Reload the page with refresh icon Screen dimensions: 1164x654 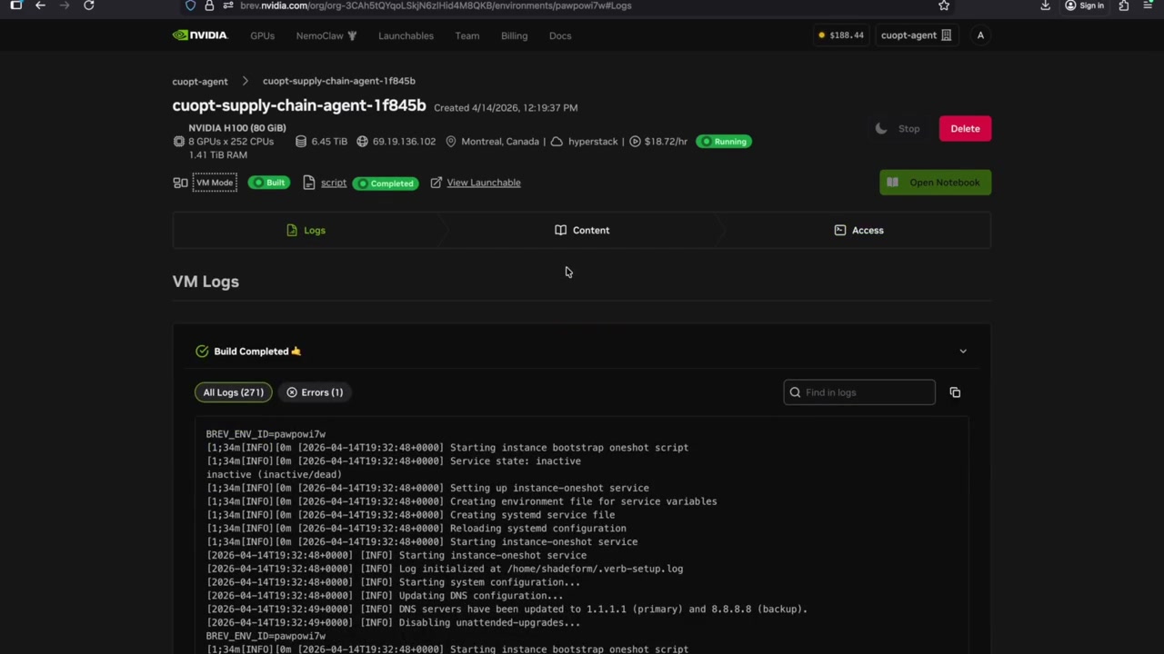(x=89, y=5)
